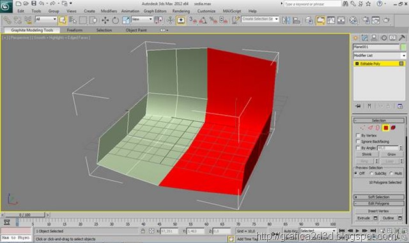Open the Create Selection Set dropdown
This screenshot has width=409, height=243.
pyautogui.click(x=260, y=19)
